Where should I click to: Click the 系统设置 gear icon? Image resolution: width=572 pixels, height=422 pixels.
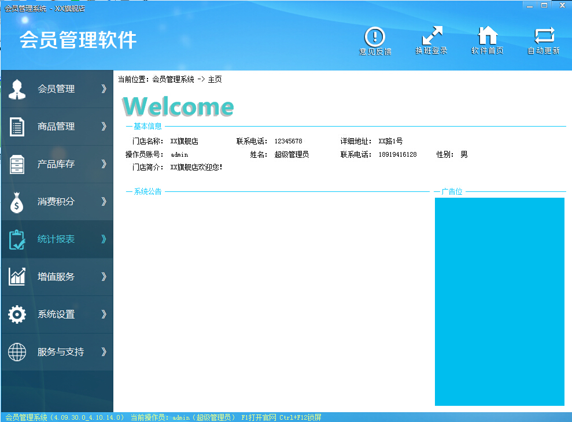[x=17, y=314]
